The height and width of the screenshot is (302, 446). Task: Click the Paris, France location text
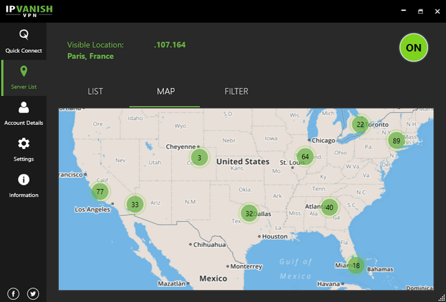click(91, 56)
